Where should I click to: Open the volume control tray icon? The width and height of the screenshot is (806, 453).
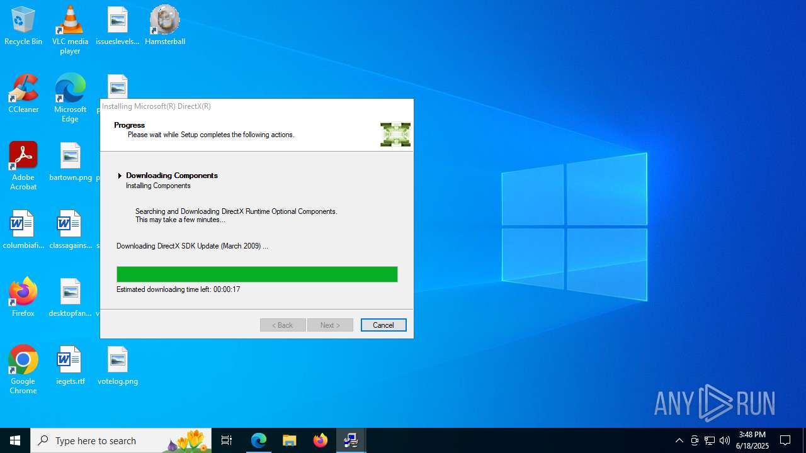point(725,440)
